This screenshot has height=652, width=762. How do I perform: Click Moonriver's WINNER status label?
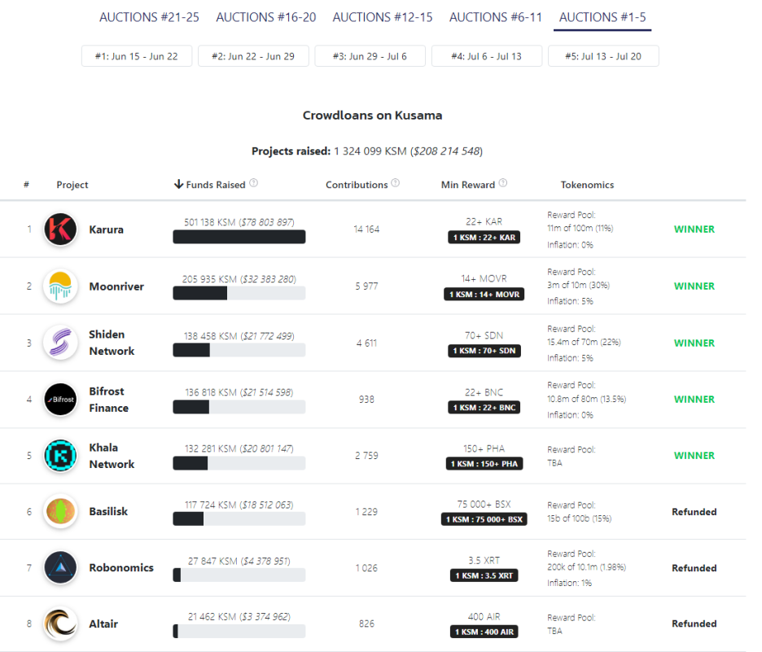tap(694, 287)
